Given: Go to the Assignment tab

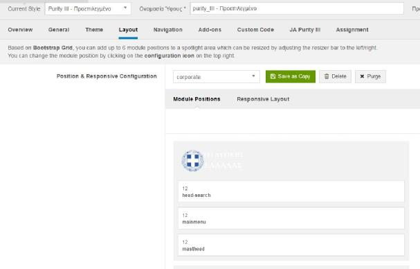Looking at the screenshot, I should pos(352,30).
